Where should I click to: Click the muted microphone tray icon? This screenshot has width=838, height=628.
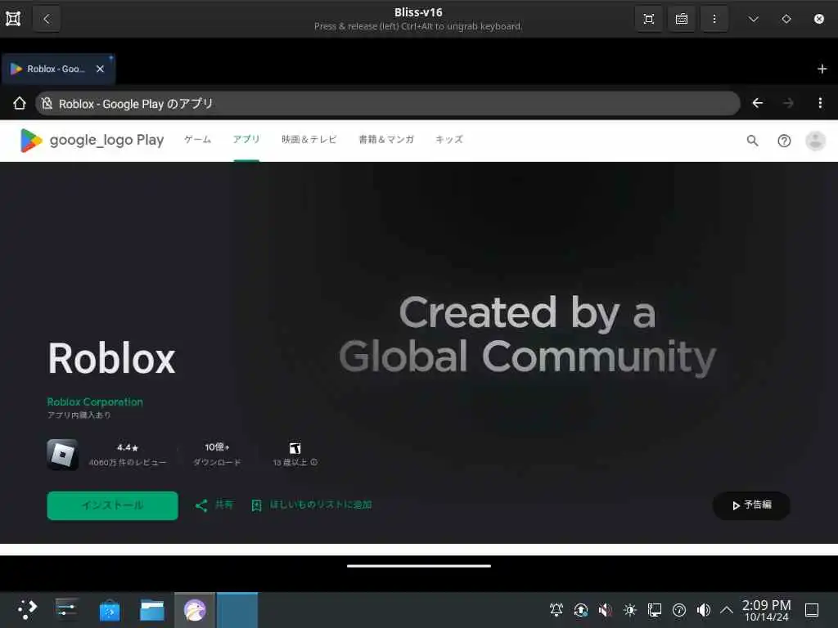pyautogui.click(x=605, y=610)
